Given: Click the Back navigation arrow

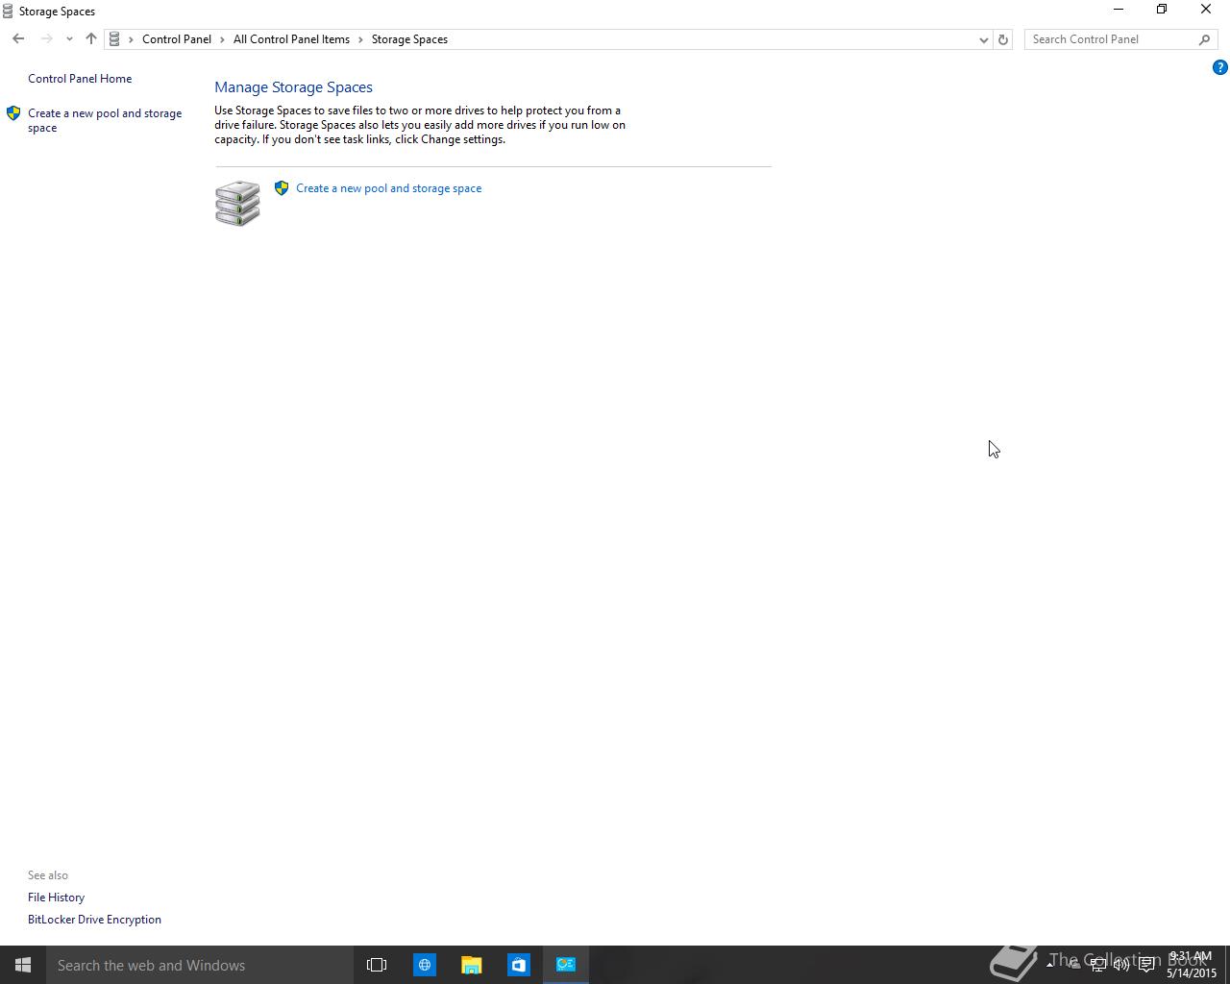Looking at the screenshot, I should (x=18, y=39).
